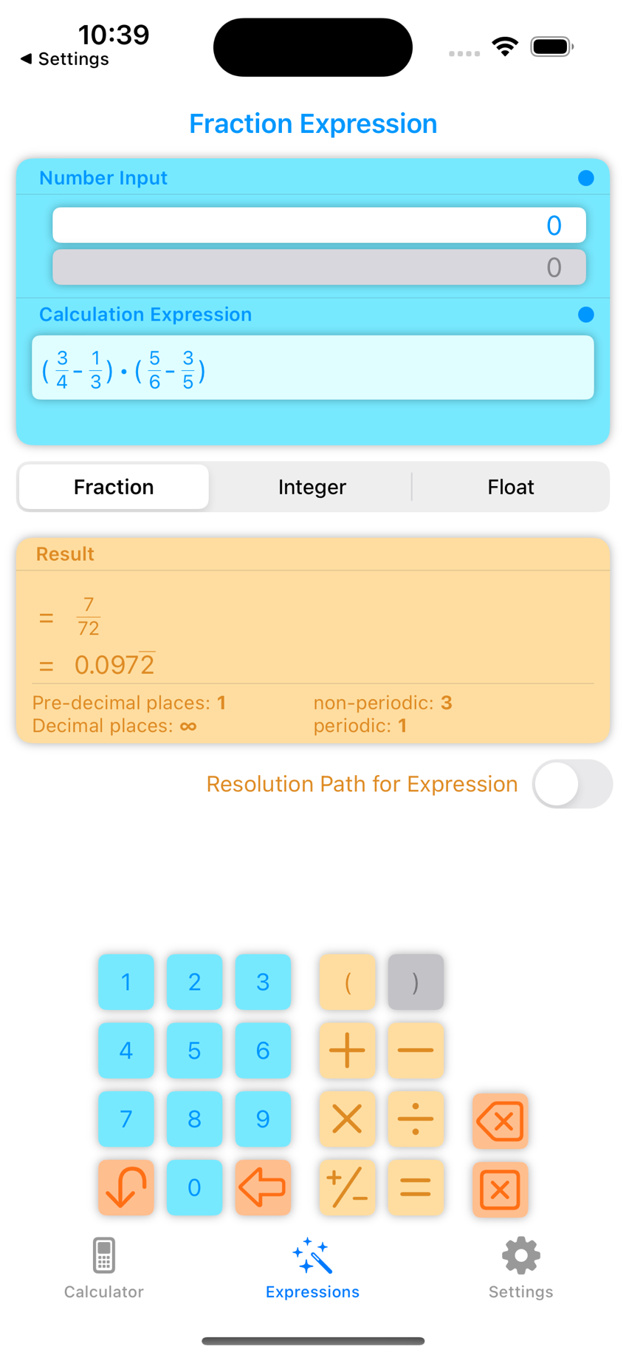626x1358 pixels.
Task: Tap the number 7 key
Action: [126, 1119]
